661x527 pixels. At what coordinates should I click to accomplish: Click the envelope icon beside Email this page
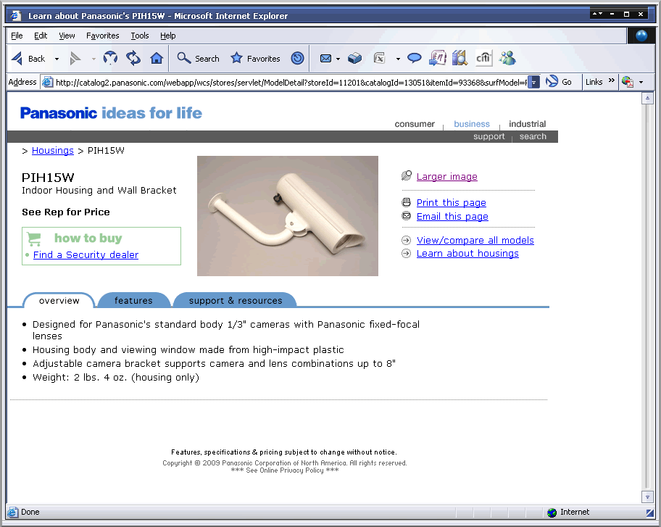coord(407,216)
